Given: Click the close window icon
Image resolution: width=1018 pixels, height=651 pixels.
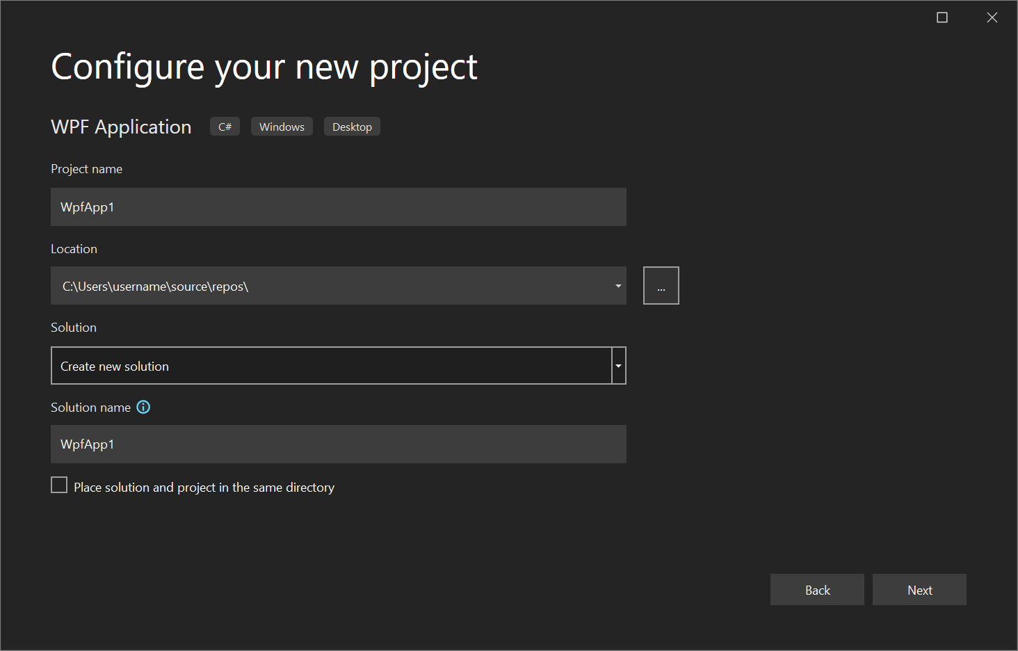Looking at the screenshot, I should pos(992,17).
